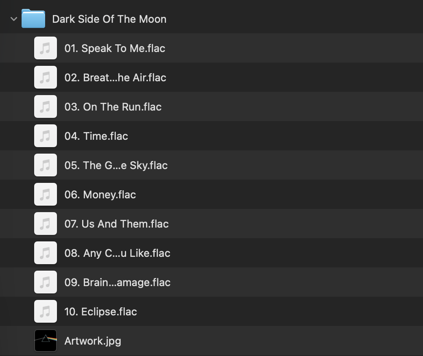
Task: Click the On The Run file icon
Action: [x=46, y=107]
